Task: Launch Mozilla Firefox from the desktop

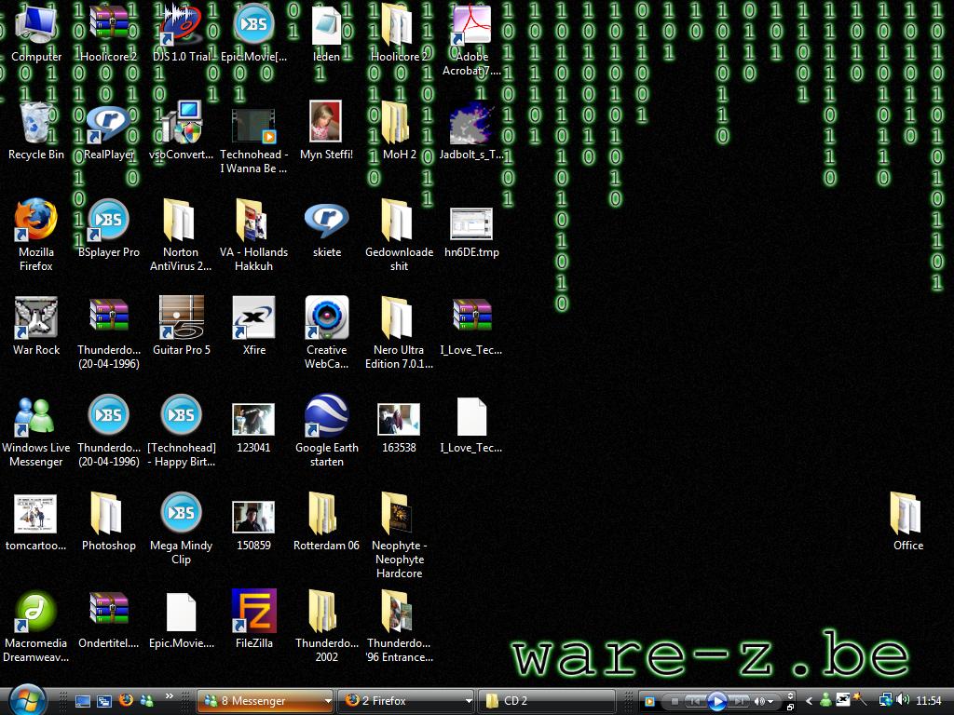Action: pyautogui.click(x=36, y=234)
